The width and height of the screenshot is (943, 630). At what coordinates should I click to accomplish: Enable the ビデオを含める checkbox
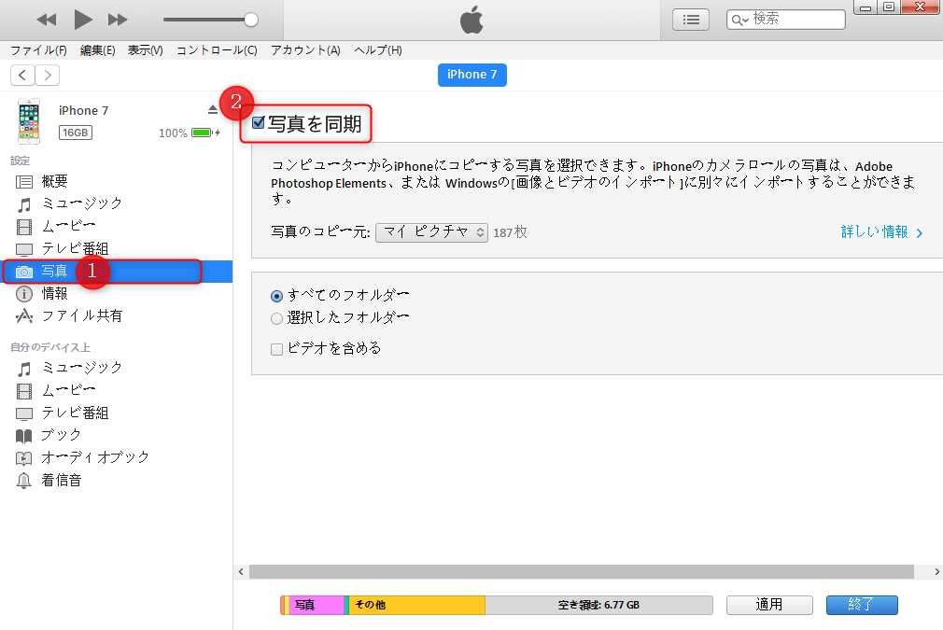pyautogui.click(x=276, y=349)
